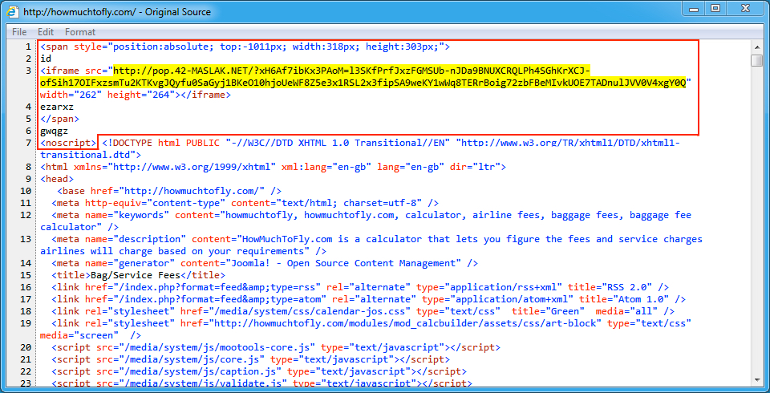The height and width of the screenshot is (393, 770).
Task: Click the meta keywords line 12
Action: (x=366, y=221)
